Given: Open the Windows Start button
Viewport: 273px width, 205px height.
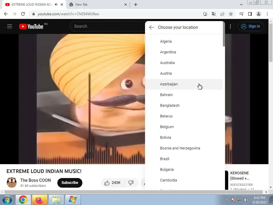Looking at the screenshot, I should tap(7, 200).
